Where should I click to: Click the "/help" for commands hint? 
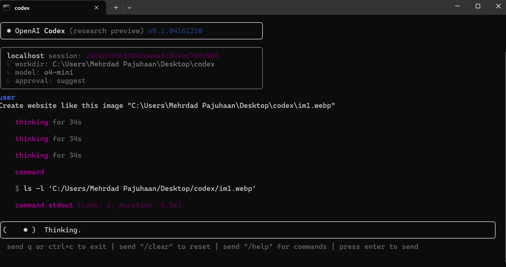tap(275, 247)
